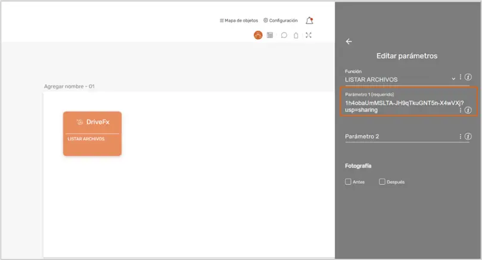
Task: Open Configuración settings
Action: 281,21
